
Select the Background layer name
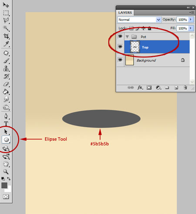click(x=146, y=60)
